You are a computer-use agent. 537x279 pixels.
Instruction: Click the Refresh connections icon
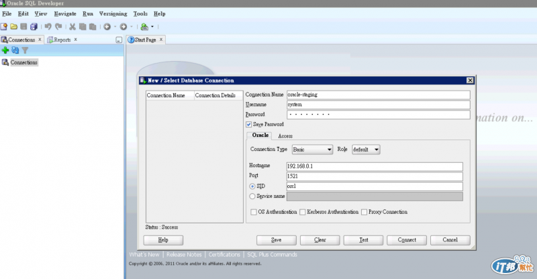click(x=15, y=50)
